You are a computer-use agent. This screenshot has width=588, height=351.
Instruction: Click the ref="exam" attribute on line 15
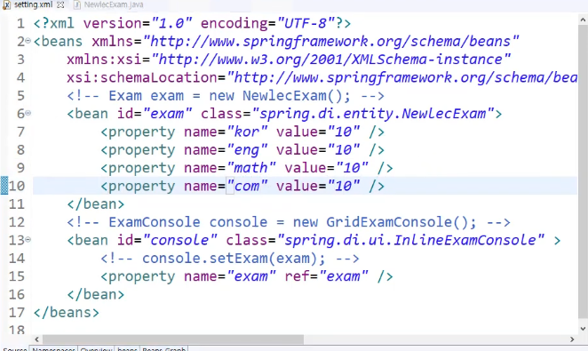(x=326, y=276)
